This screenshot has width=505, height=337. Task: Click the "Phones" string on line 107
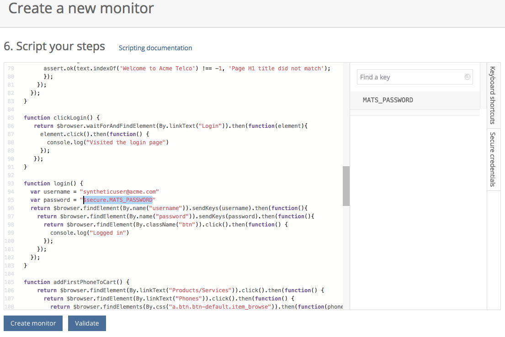point(189,298)
